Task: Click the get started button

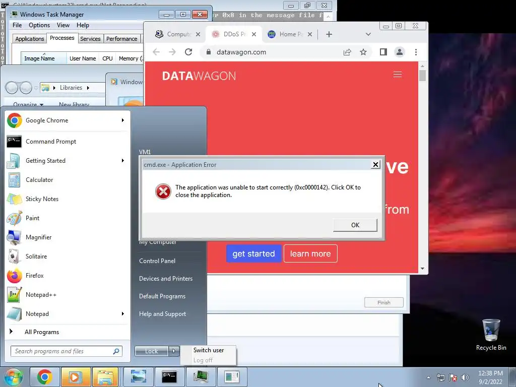Action: tap(254, 254)
